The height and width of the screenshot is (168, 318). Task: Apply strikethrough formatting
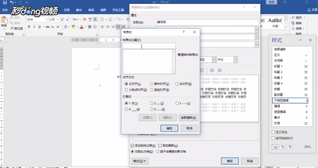[x=48, y=27]
